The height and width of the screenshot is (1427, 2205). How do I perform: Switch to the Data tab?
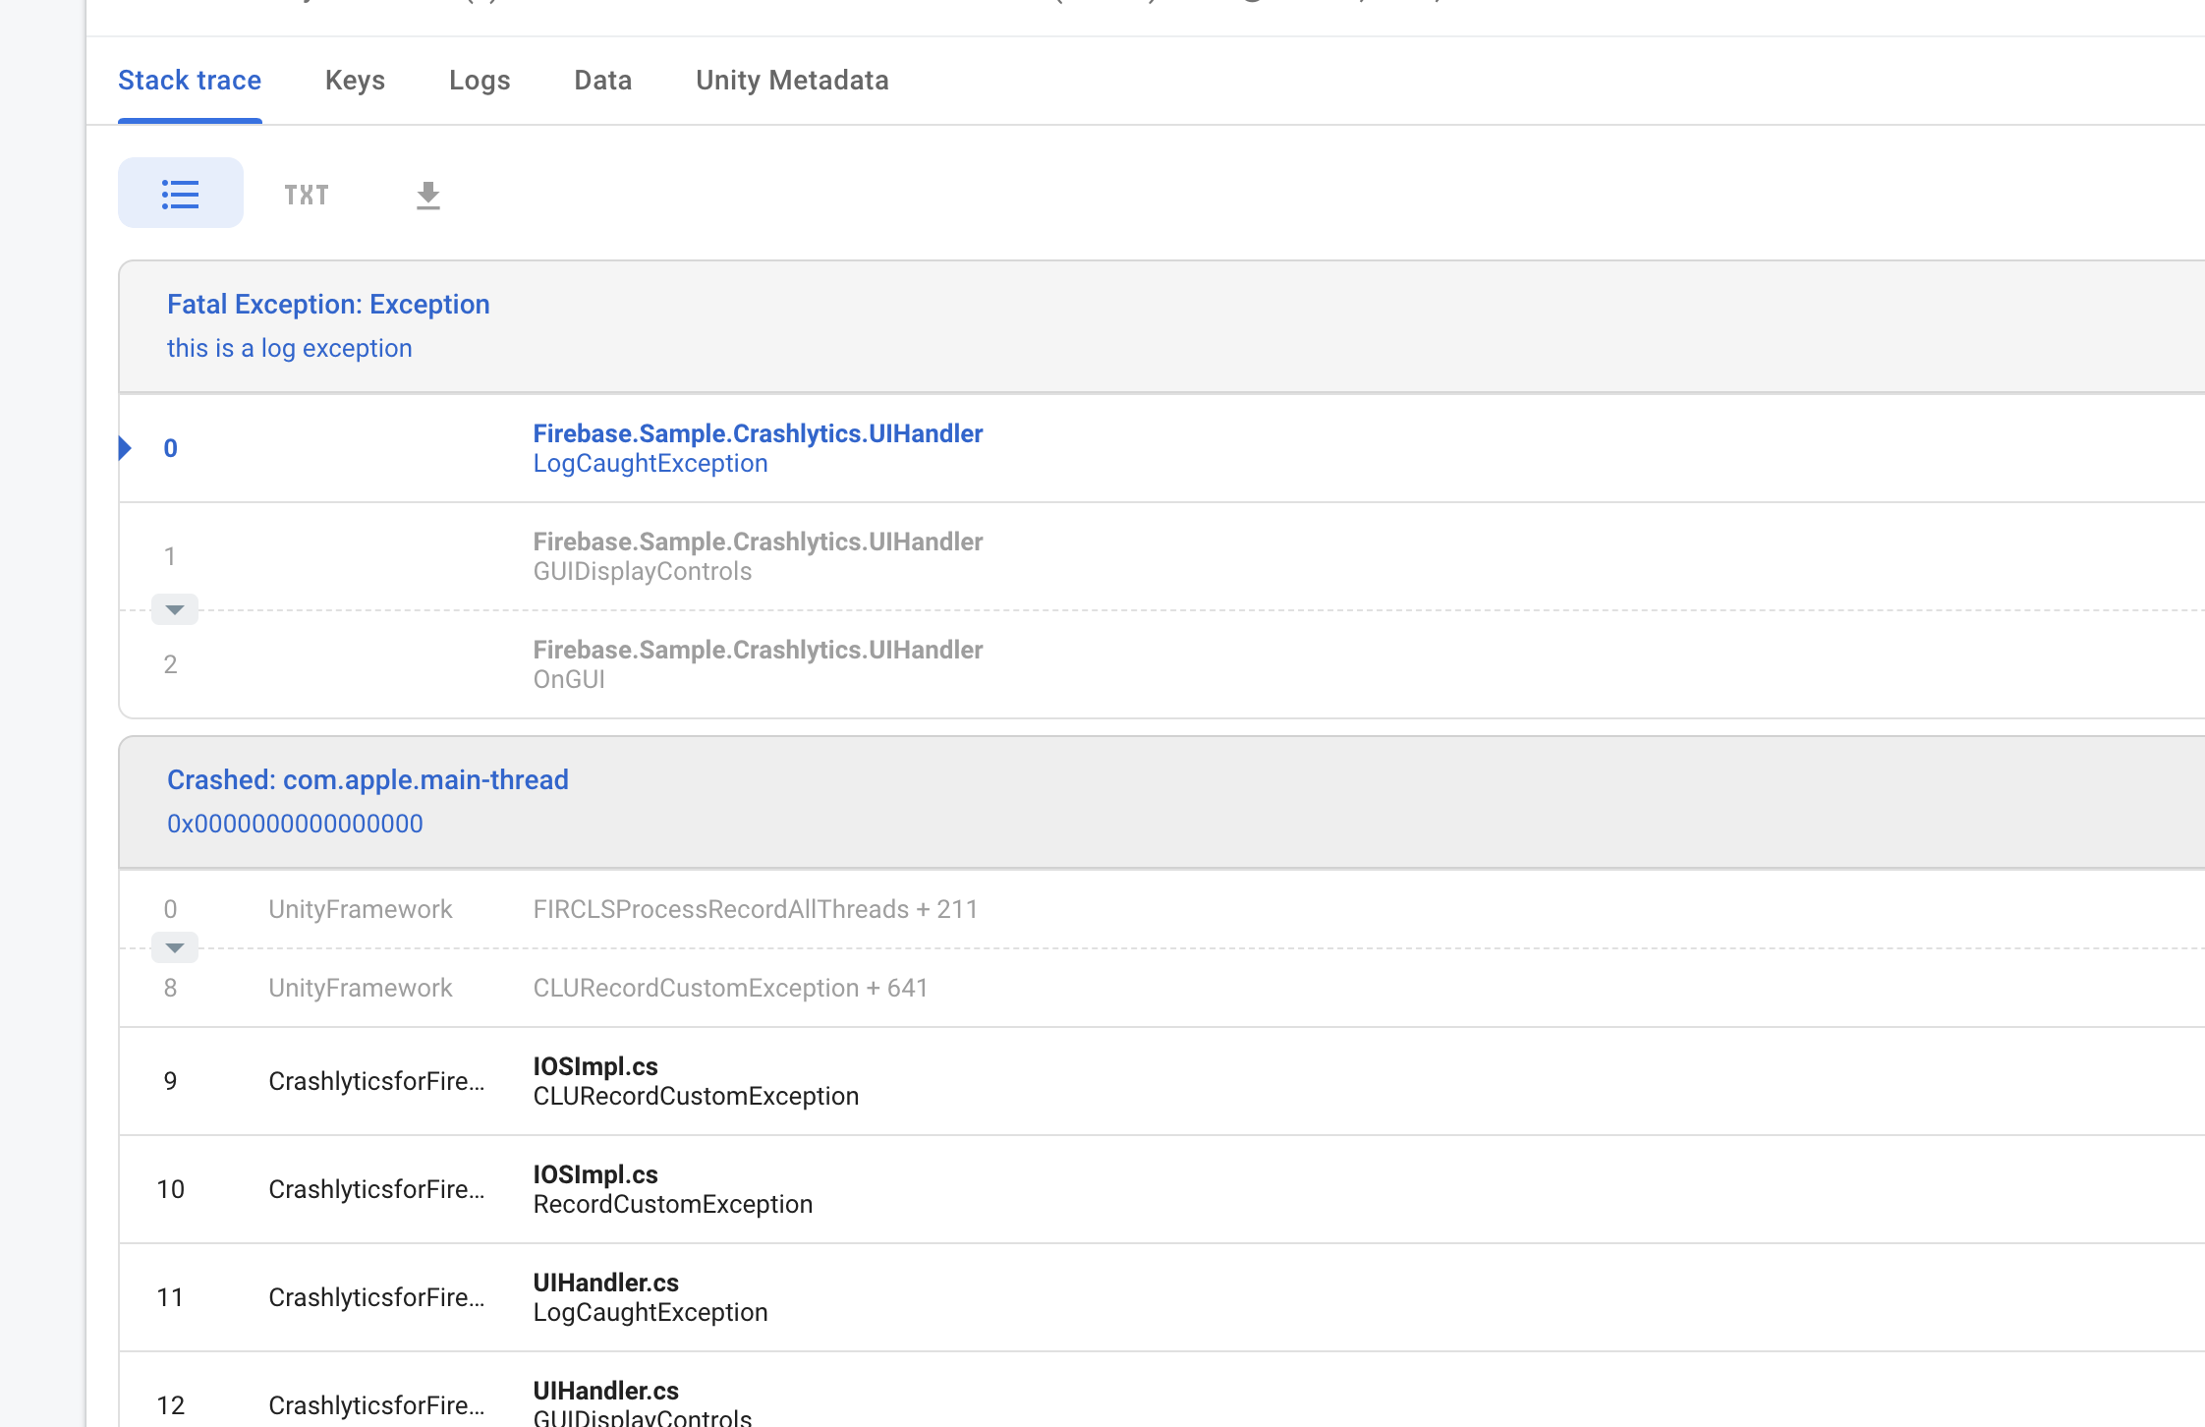click(x=602, y=81)
